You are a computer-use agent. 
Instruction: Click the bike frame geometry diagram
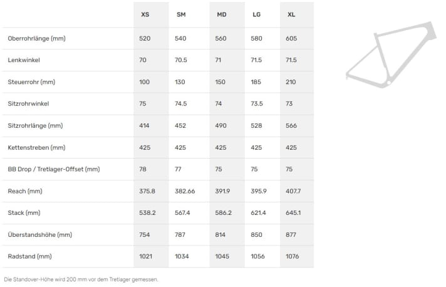click(x=391, y=55)
